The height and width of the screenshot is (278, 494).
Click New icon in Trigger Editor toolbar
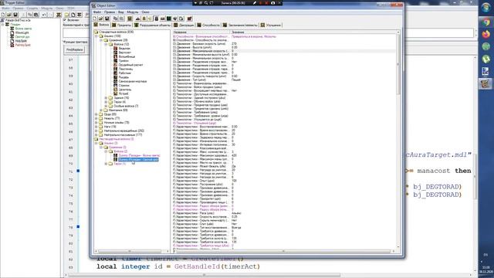3,15
